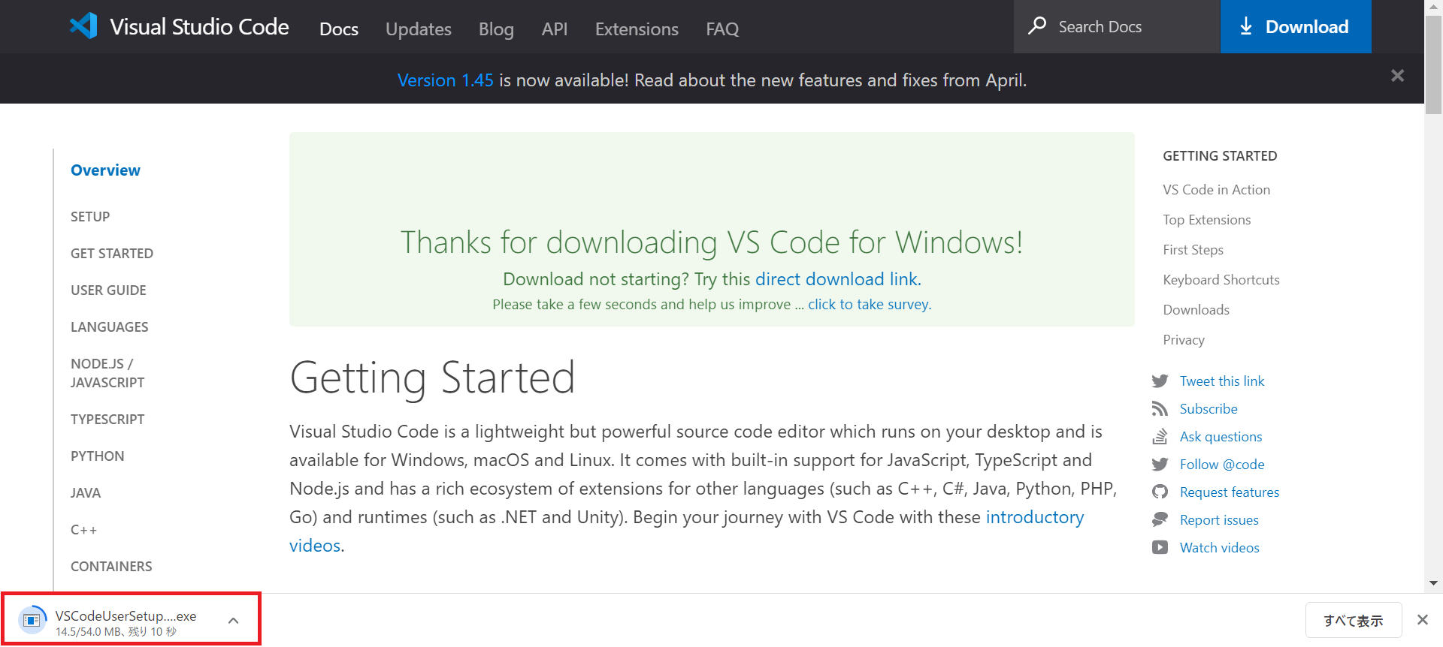This screenshot has height=647, width=1443.
Task: Focus the Search Docs input field
Action: pos(1117,26)
